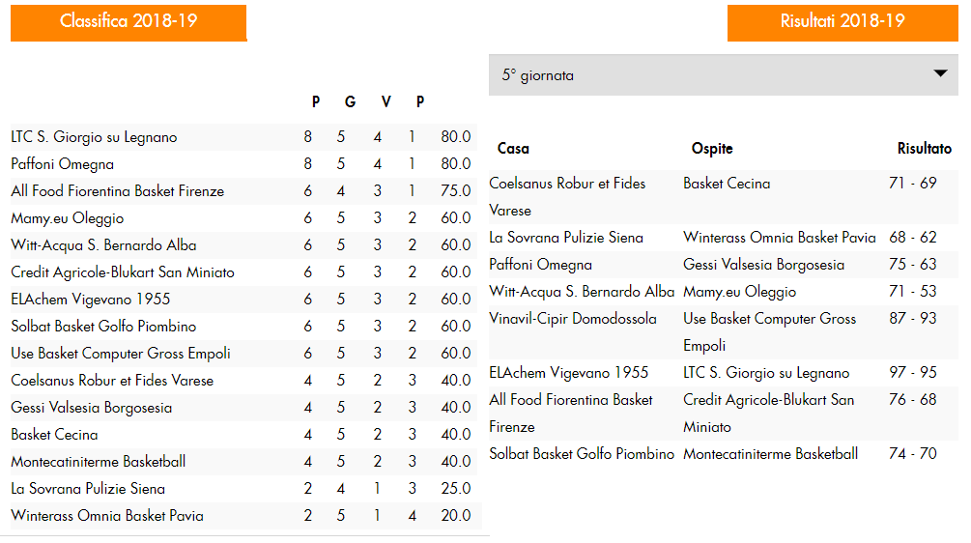The image size is (971, 543).
Task: Click the 71 - 69 result
Action: click(x=913, y=184)
